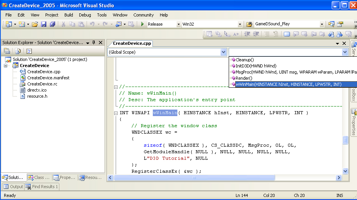The width and height of the screenshot is (357, 200).
Task: Open the Find Results 1 tab
Action: tap(42, 187)
